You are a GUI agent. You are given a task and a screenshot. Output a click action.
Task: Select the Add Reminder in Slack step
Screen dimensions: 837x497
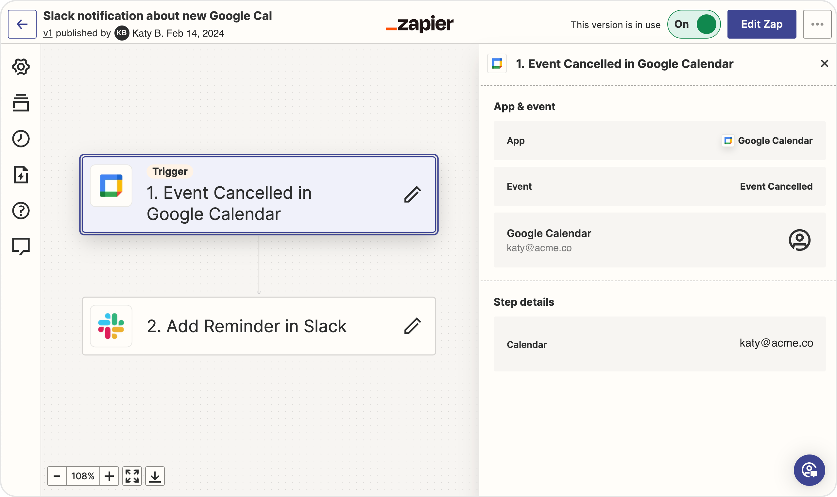[259, 326]
